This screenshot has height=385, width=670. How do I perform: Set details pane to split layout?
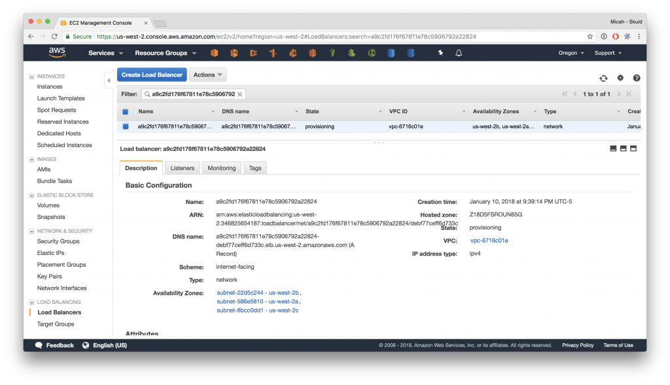[624, 148]
